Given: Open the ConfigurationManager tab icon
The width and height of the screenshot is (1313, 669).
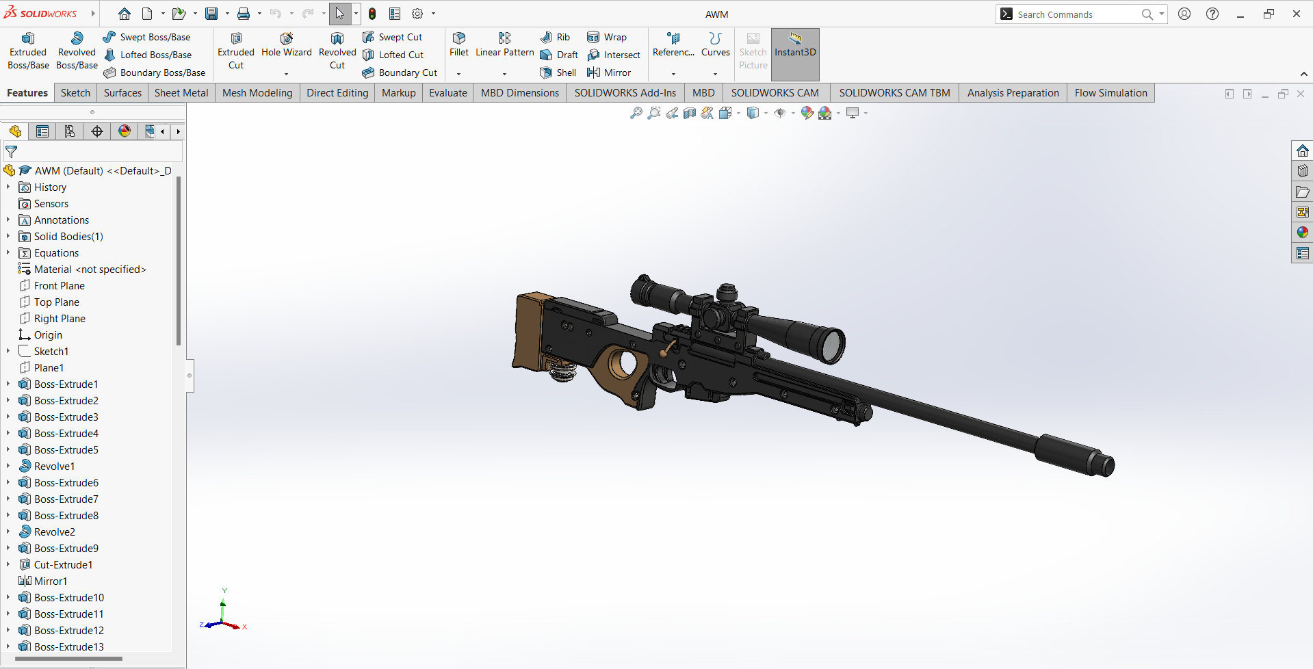Looking at the screenshot, I should tap(70, 131).
